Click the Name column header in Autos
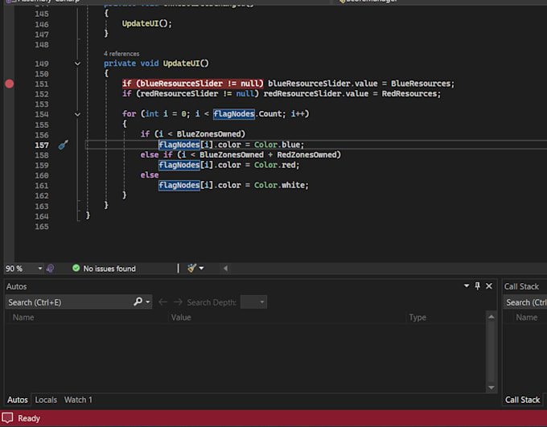This screenshot has height=427, width=547. tap(23, 318)
